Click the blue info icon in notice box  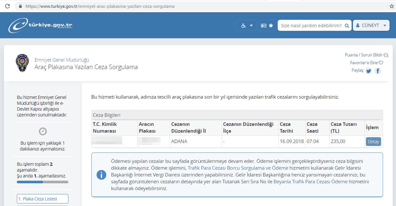point(101,175)
